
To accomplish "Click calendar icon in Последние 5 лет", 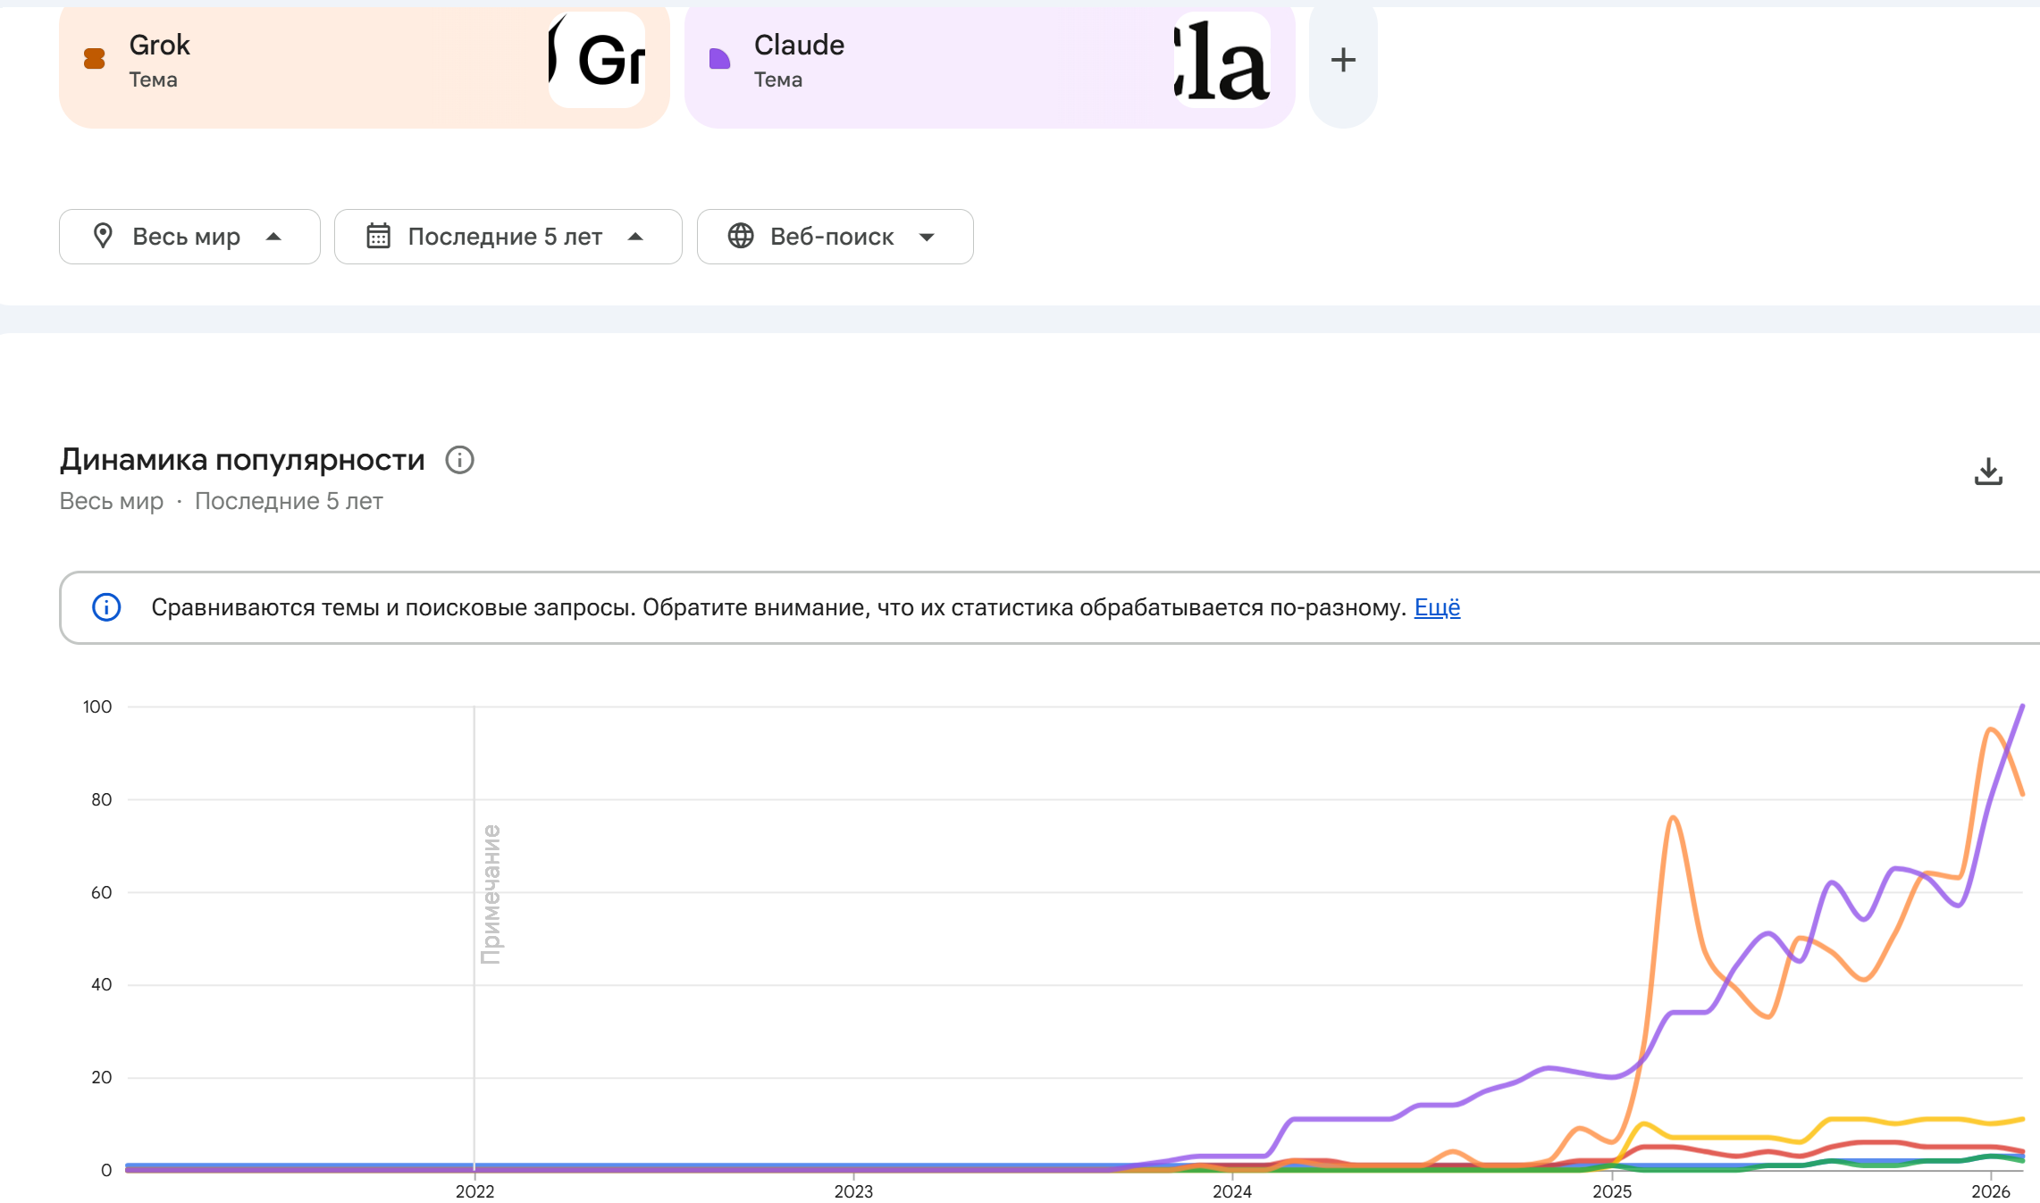I will [x=378, y=236].
